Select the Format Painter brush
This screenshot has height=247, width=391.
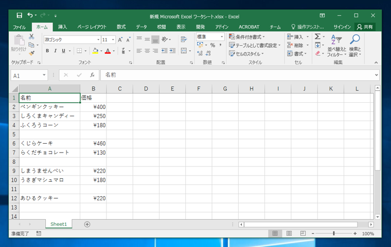click(x=31, y=53)
